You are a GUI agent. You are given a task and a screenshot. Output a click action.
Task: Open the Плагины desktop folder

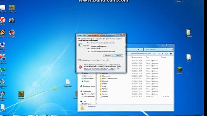tap(189, 33)
